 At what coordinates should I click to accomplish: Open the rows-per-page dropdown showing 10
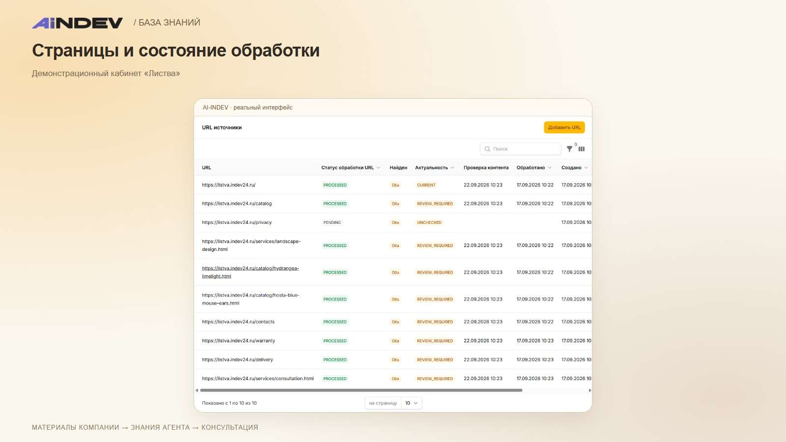411,403
